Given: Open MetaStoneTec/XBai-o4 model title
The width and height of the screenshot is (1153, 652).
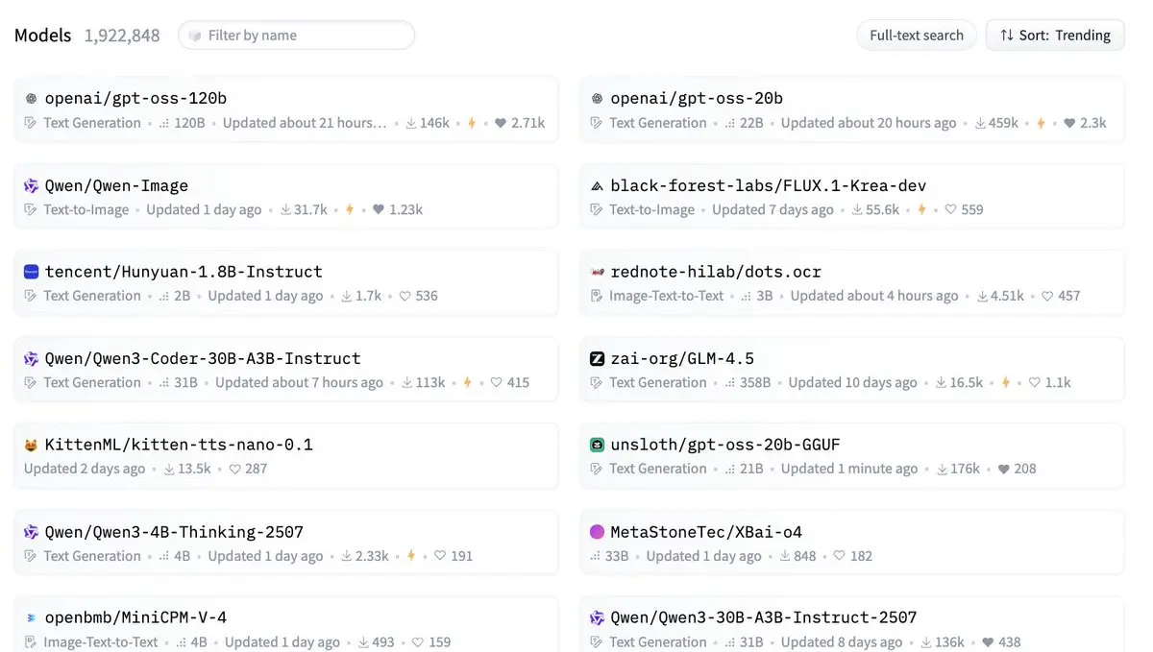Looking at the screenshot, I should click(706, 532).
